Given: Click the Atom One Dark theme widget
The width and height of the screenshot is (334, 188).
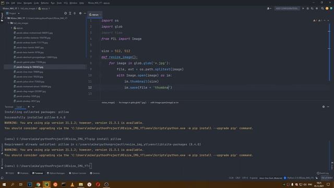Looking at the screenshot, I should [270, 178].
